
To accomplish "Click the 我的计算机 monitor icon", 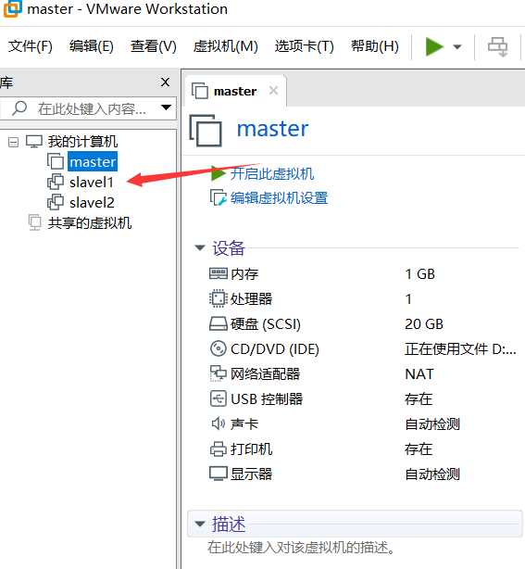I will (34, 142).
